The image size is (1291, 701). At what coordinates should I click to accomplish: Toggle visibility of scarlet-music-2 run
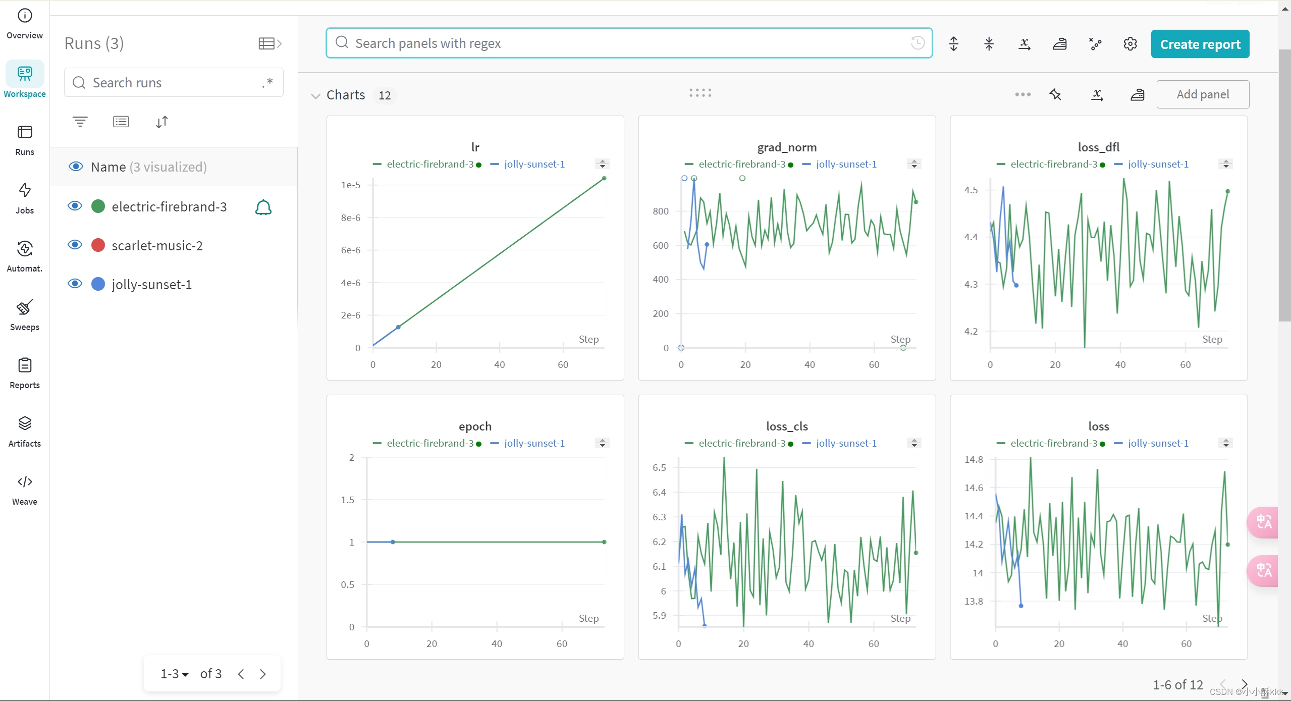click(75, 245)
